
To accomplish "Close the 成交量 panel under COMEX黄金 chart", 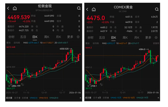I will pyautogui.click(x=158, y=98).
